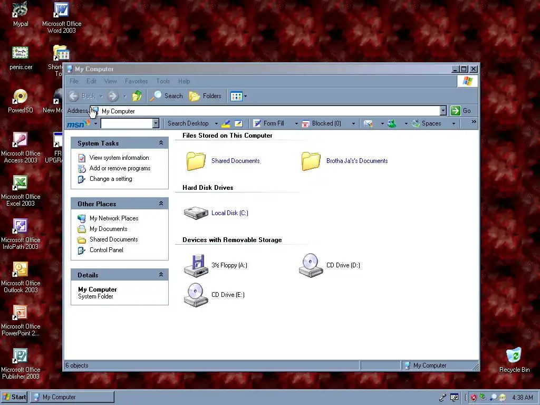Click Mypal desktop icon
The height and width of the screenshot is (405, 540).
[21, 14]
